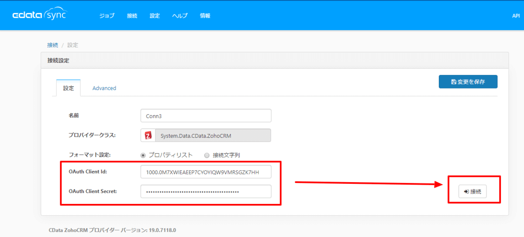The width and height of the screenshot is (524, 237).
Task: Open the 情報 menu
Action: [x=205, y=16]
